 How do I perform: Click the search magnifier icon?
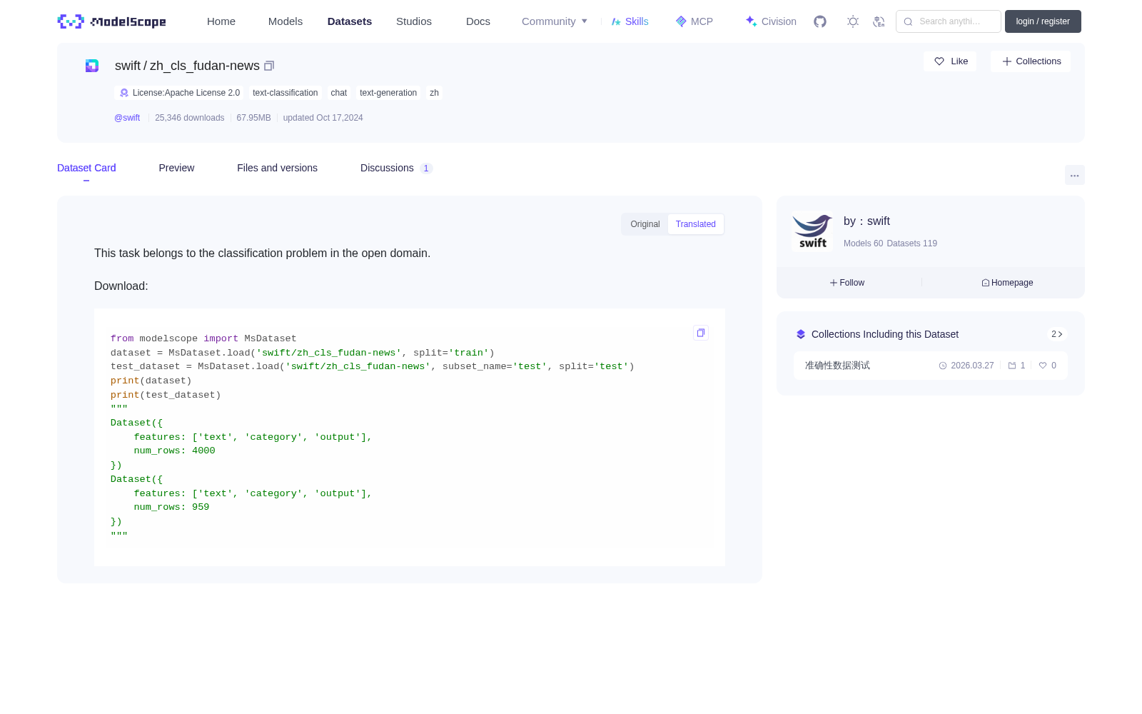(909, 21)
